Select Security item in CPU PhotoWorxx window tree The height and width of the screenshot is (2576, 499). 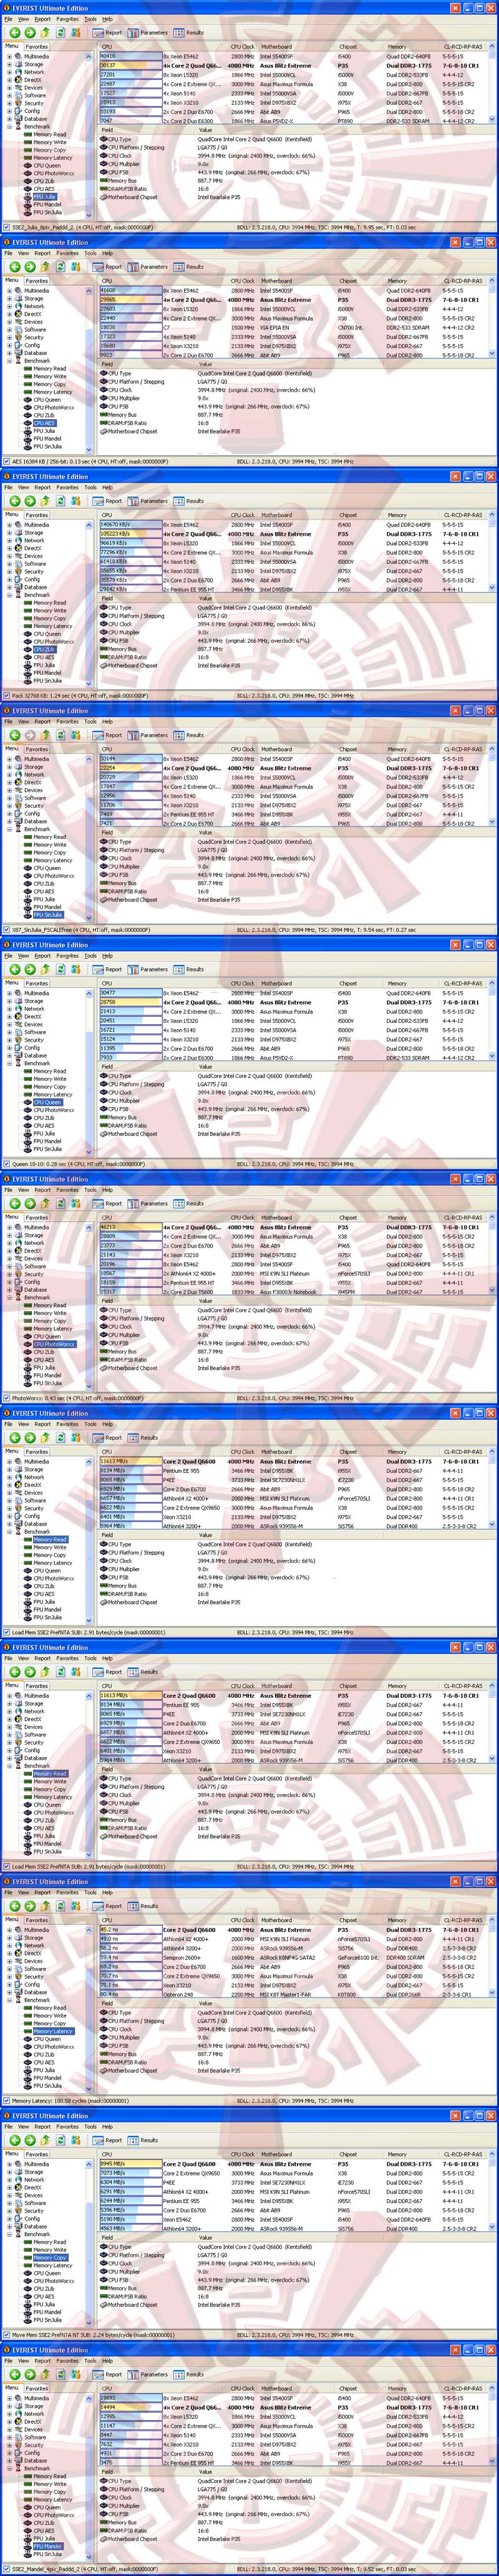(33, 1274)
